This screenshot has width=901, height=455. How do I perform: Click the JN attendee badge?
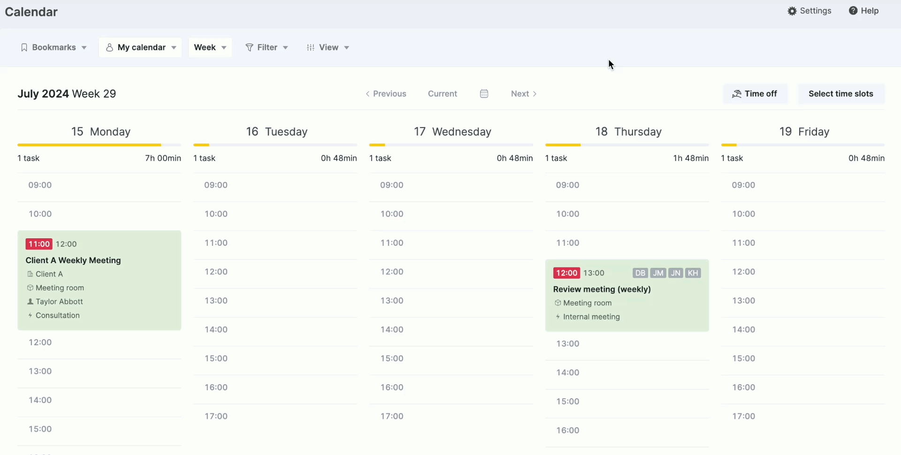pyautogui.click(x=675, y=273)
